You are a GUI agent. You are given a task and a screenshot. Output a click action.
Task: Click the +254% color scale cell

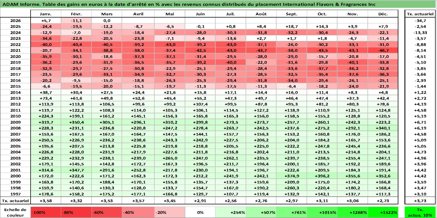231,212
